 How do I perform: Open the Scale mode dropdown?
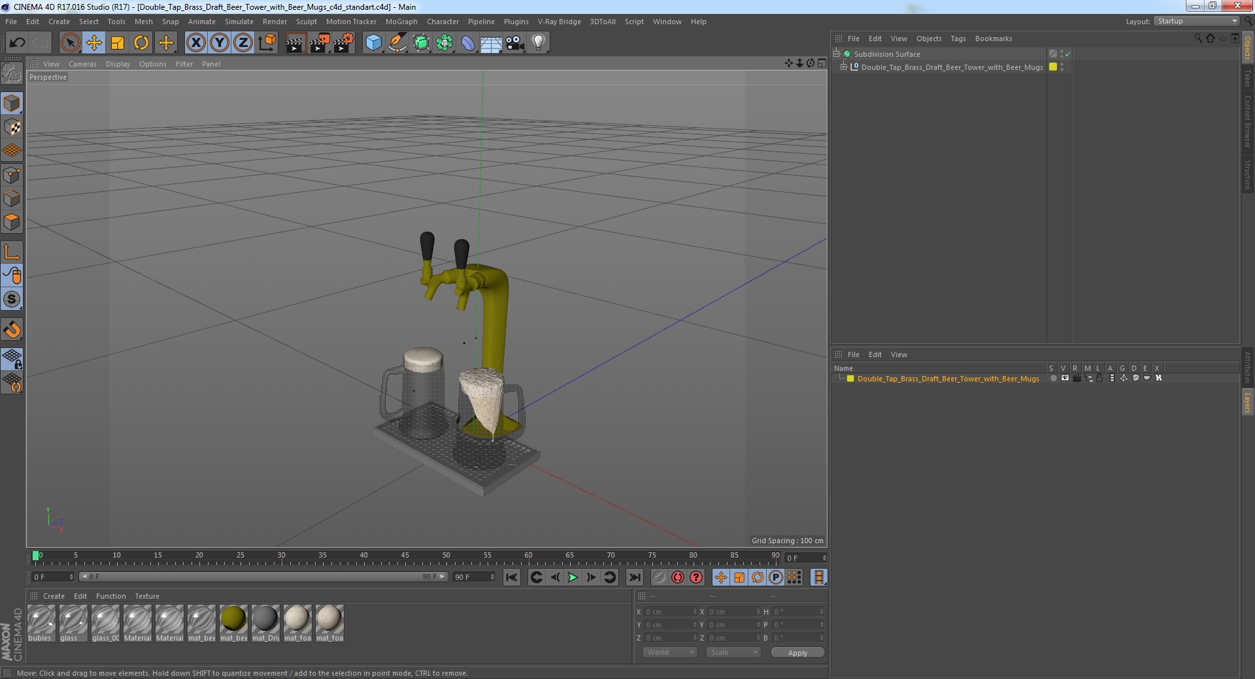(733, 652)
